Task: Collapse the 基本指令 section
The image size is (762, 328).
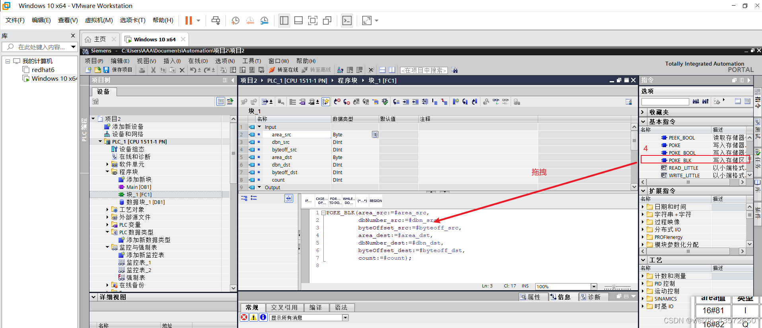Action: click(643, 121)
